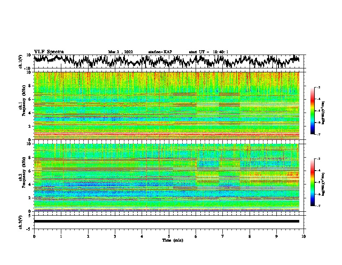Click the "-7" label on ch.2 color scale
This screenshot has height=265, width=342.
tap(318, 206)
